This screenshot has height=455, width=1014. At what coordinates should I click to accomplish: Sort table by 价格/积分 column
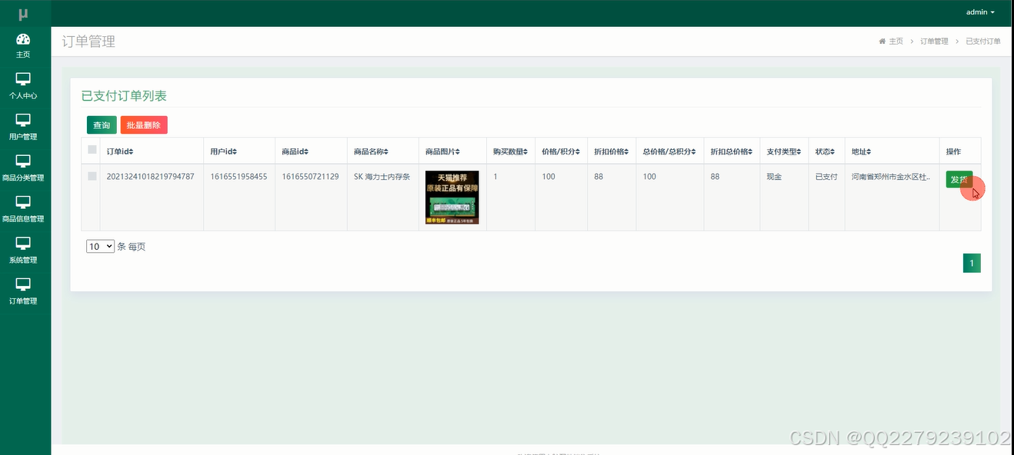point(560,151)
